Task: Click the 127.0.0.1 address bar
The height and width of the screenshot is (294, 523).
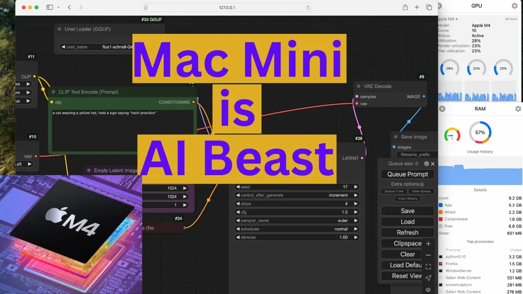Action: click(x=227, y=7)
